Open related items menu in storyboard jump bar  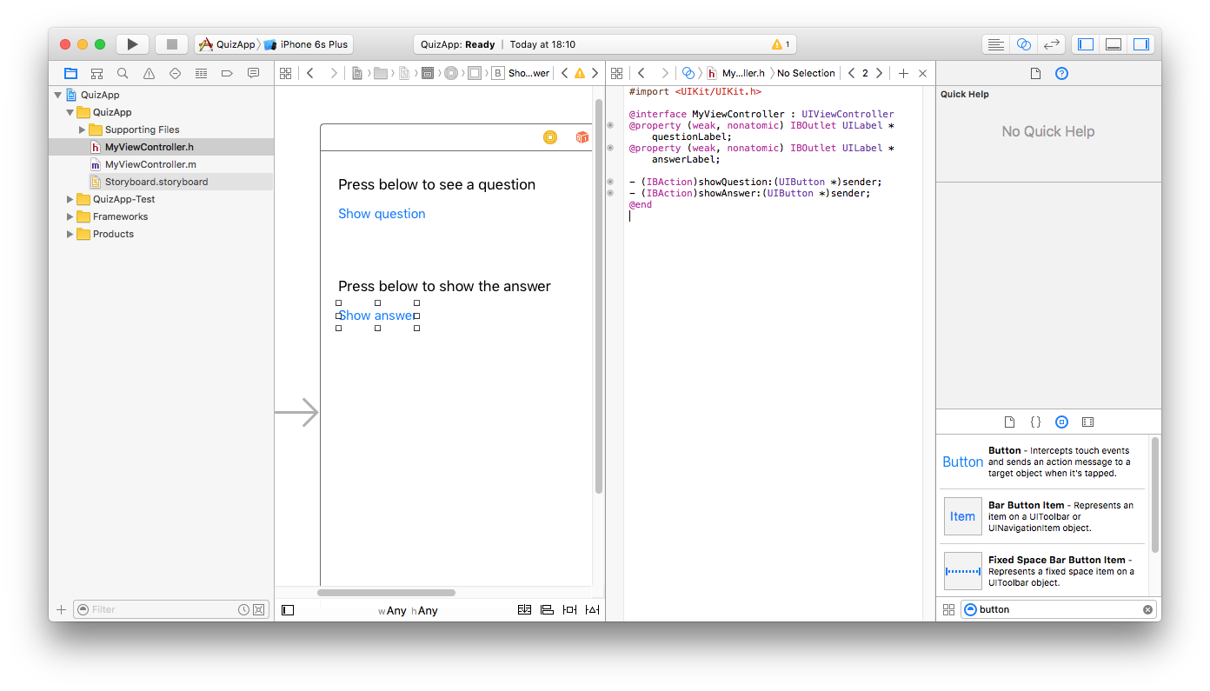click(285, 74)
